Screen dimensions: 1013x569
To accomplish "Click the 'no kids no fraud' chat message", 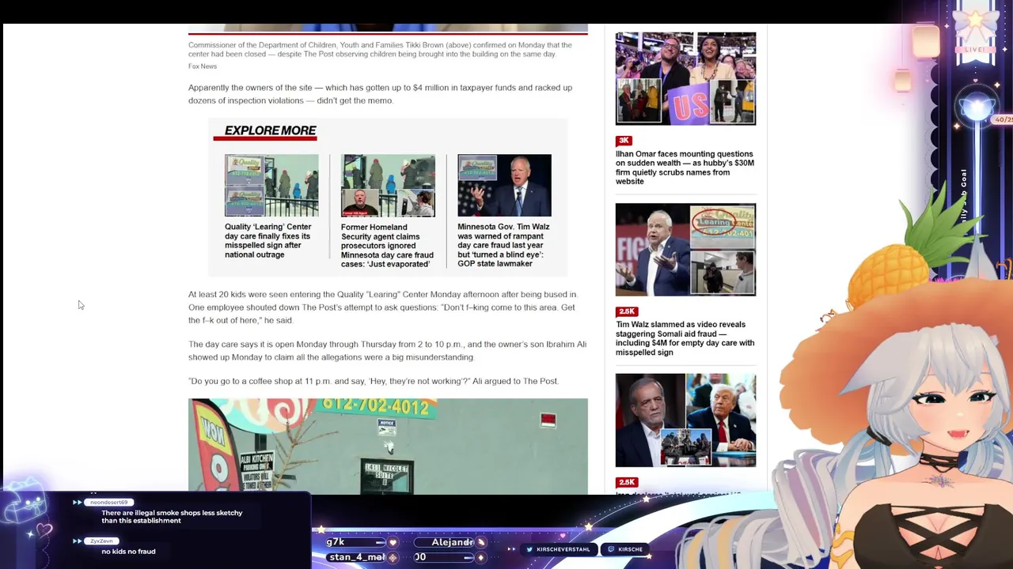I will (128, 552).
